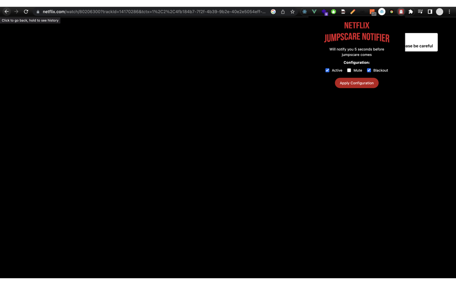Enable the Mute checkbox
This screenshot has height=285, width=456.
[349, 70]
